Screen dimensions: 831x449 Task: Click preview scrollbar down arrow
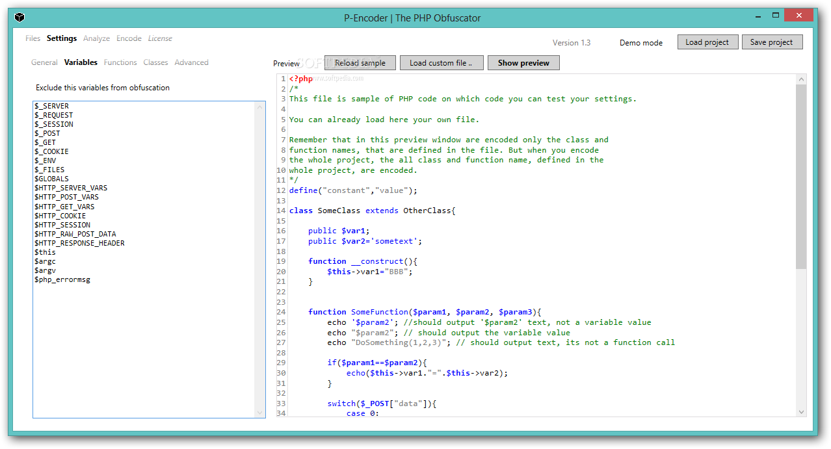pyautogui.click(x=800, y=412)
